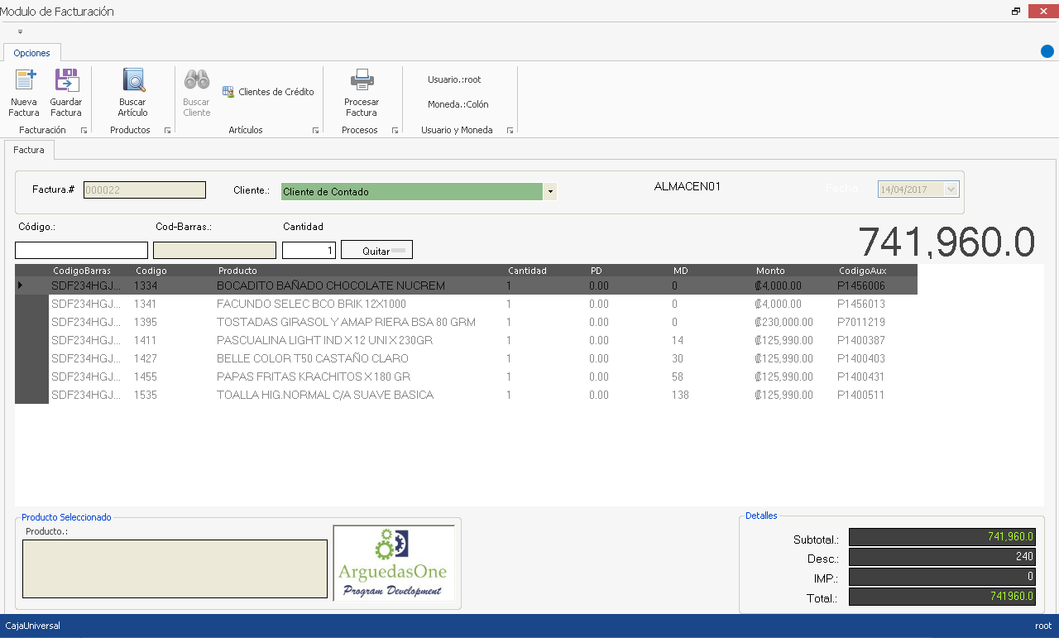This screenshot has height=638, width=1059.
Task: Click the Buscar Cliente binoculars icon
Action: tap(197, 80)
